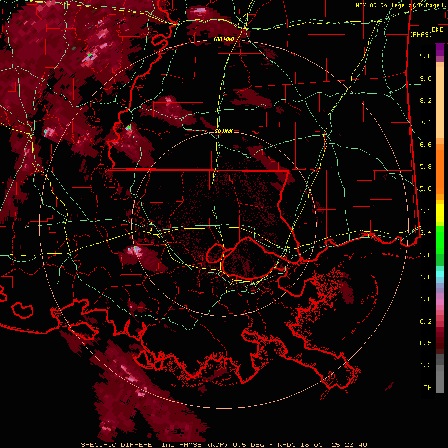Click the 2.6 value on the color scale

click(x=426, y=255)
